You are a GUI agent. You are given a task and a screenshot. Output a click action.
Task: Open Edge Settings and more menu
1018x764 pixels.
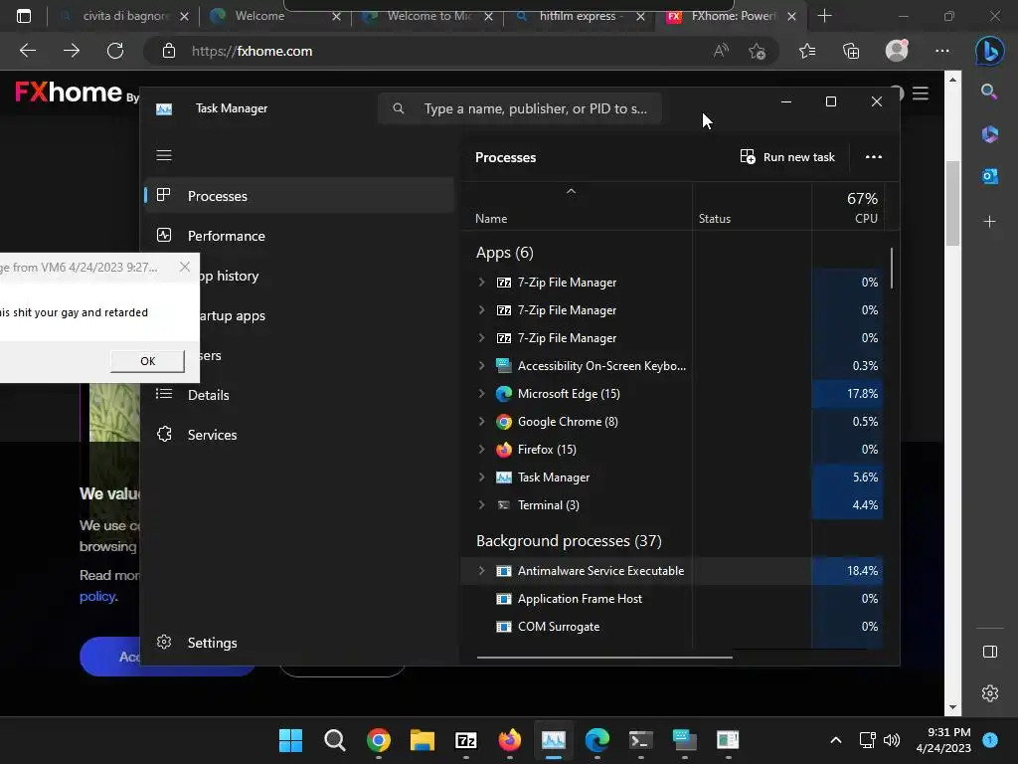click(x=942, y=51)
